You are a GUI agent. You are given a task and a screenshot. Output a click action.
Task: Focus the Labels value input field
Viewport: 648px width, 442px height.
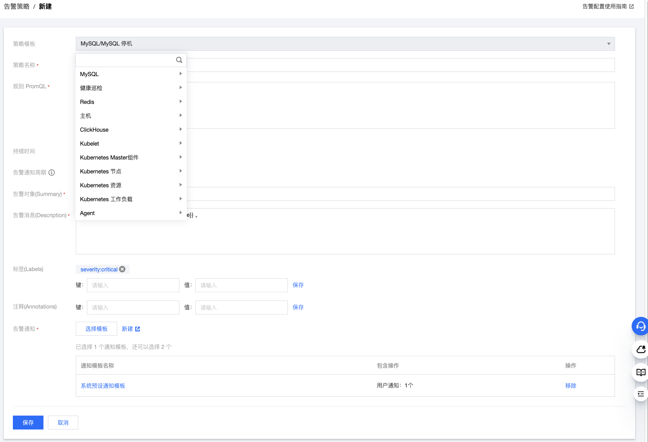242,285
